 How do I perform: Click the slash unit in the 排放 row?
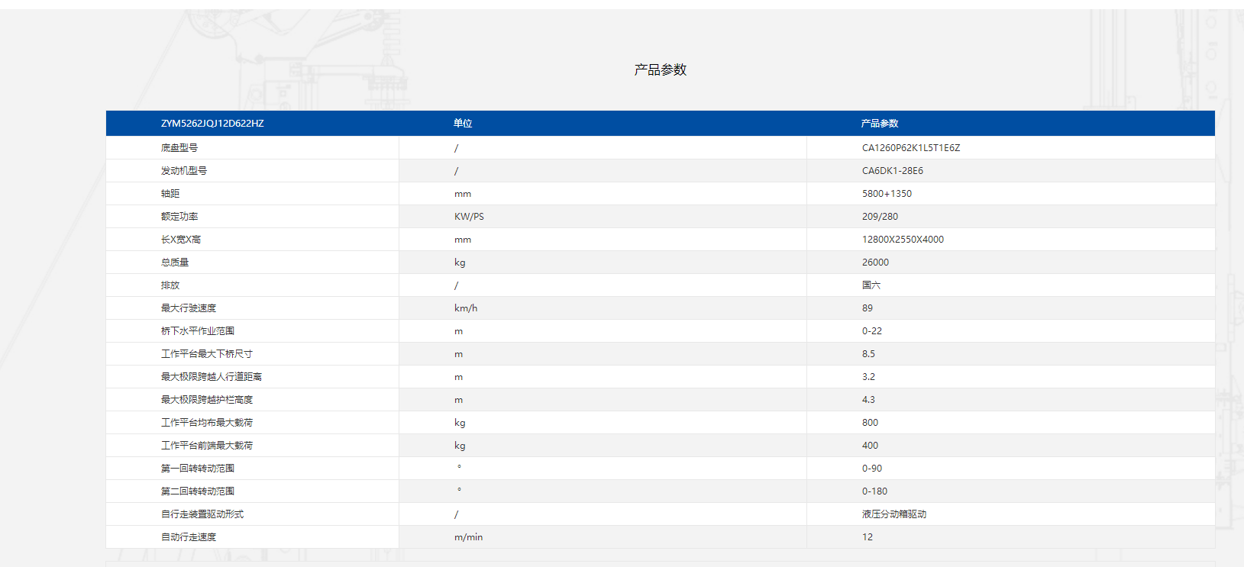point(457,285)
